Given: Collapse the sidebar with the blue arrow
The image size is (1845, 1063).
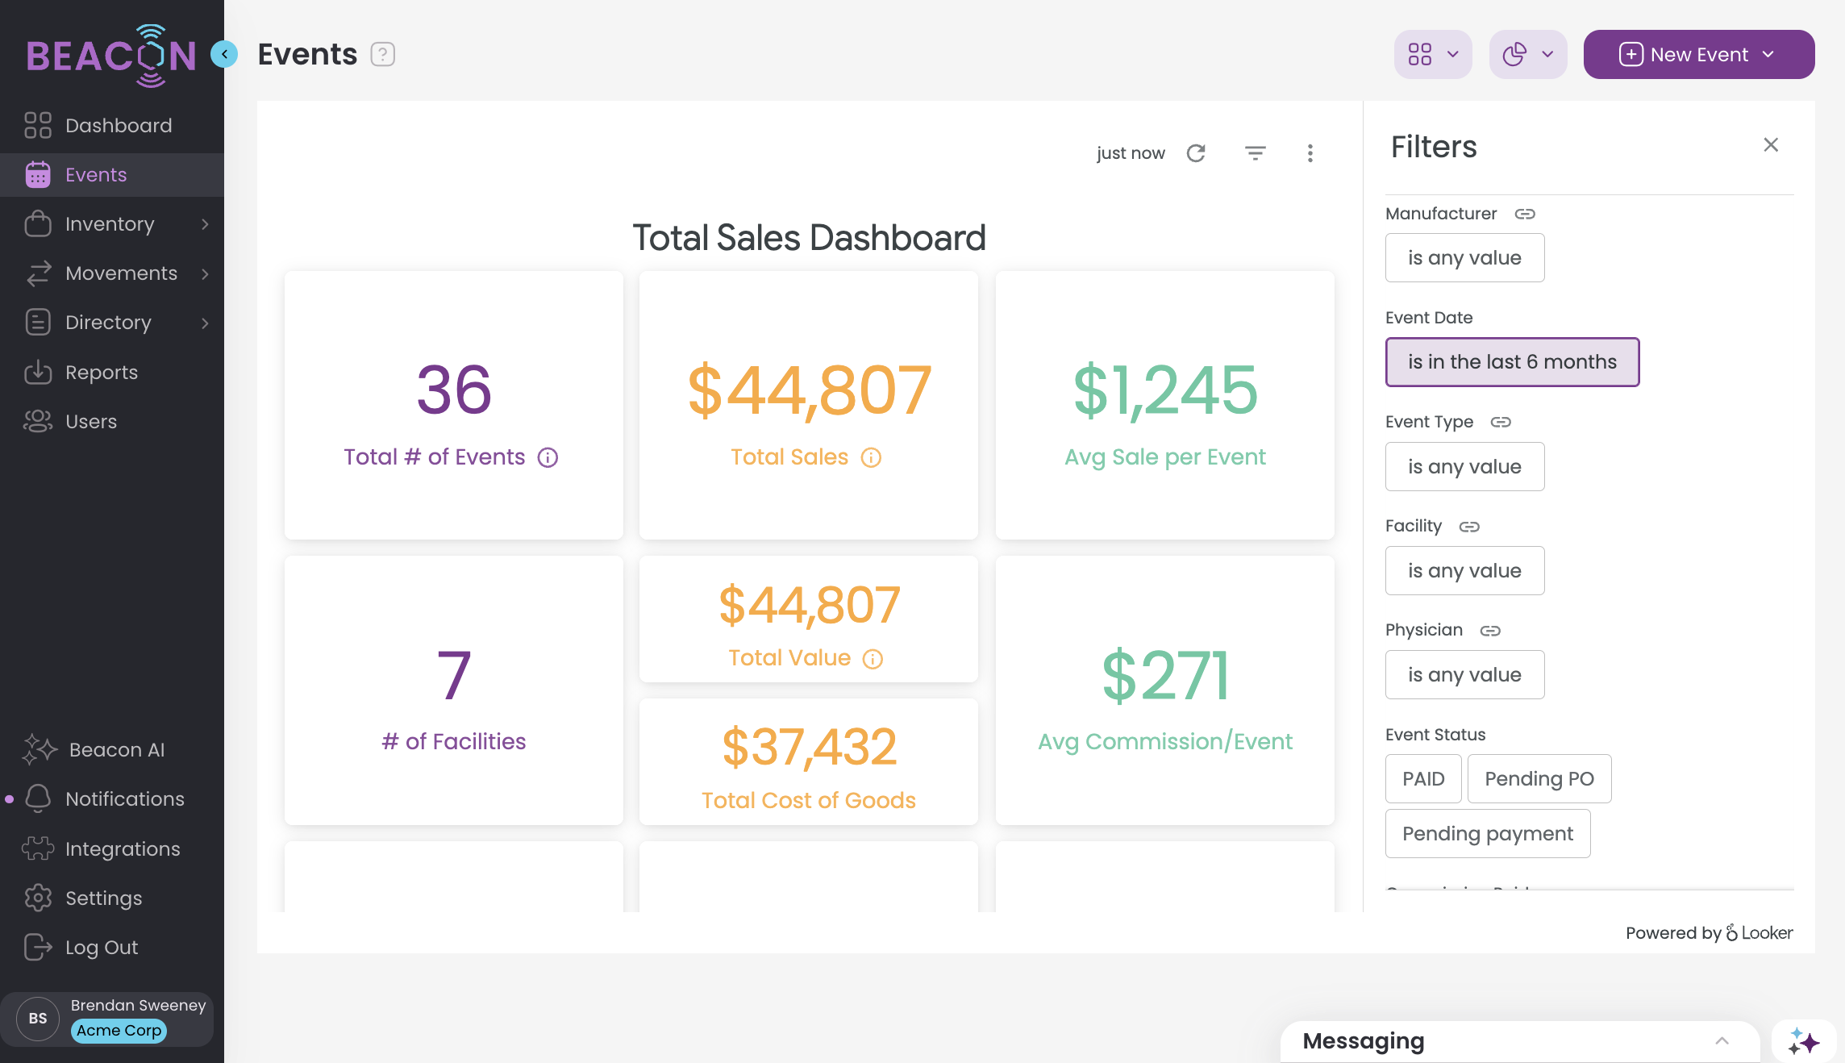Looking at the screenshot, I should [x=224, y=54].
